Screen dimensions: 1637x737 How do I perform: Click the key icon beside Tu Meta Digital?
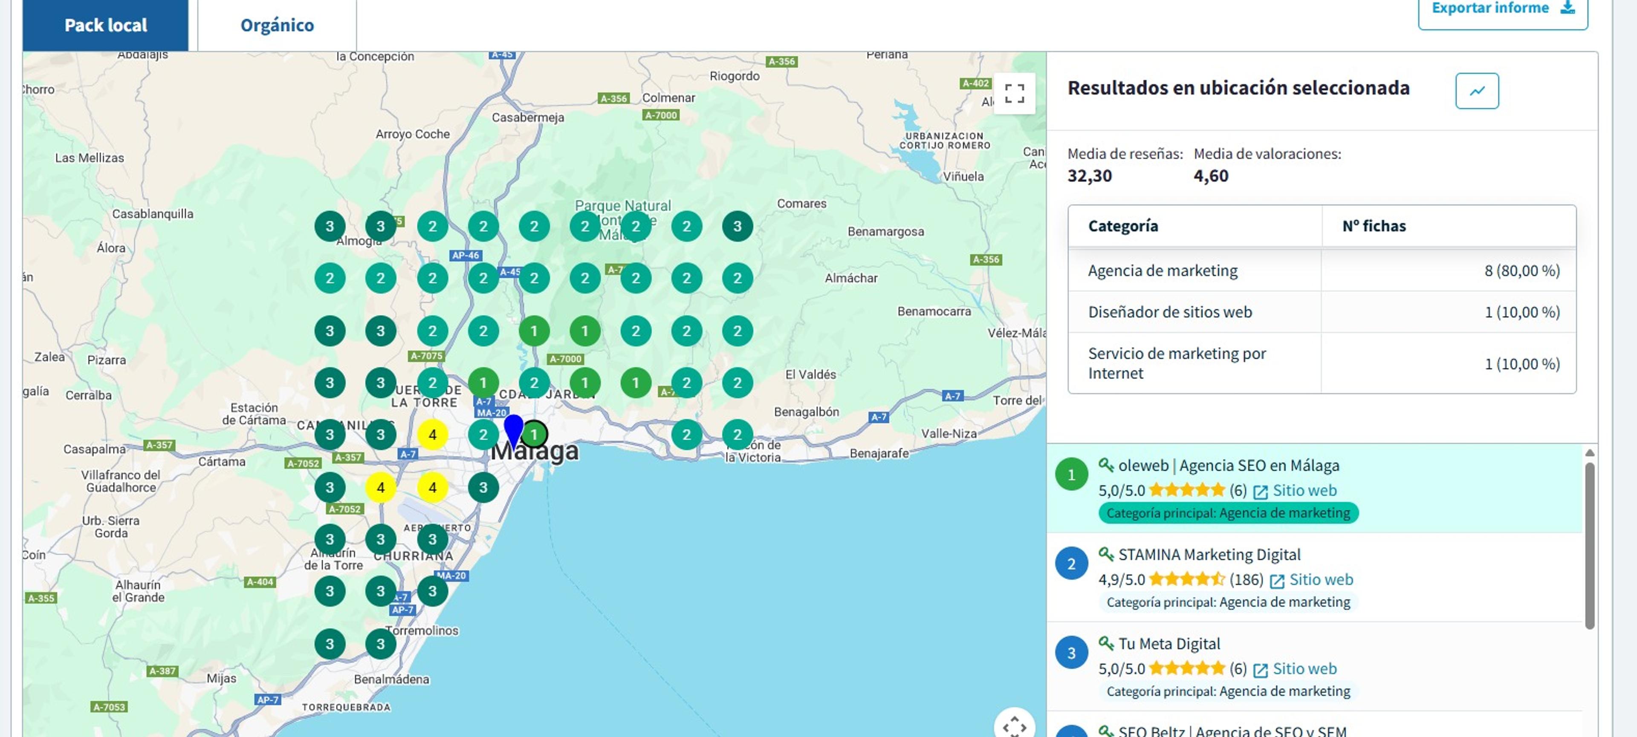point(1106,643)
